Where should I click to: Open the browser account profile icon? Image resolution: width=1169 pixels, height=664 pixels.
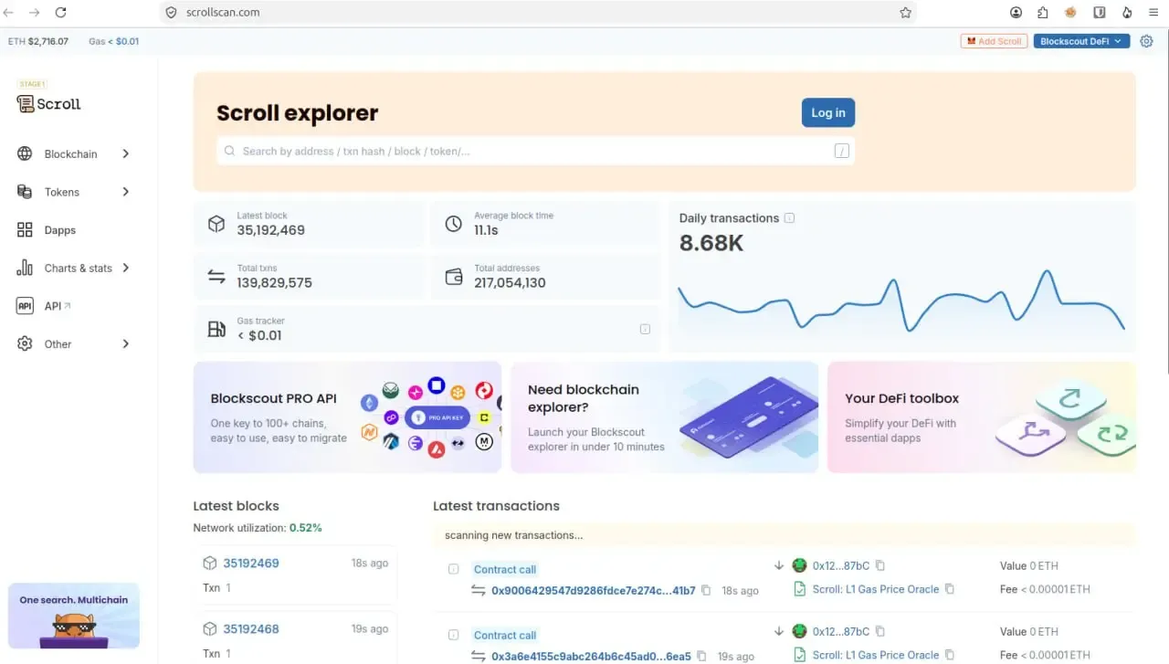coord(1016,13)
